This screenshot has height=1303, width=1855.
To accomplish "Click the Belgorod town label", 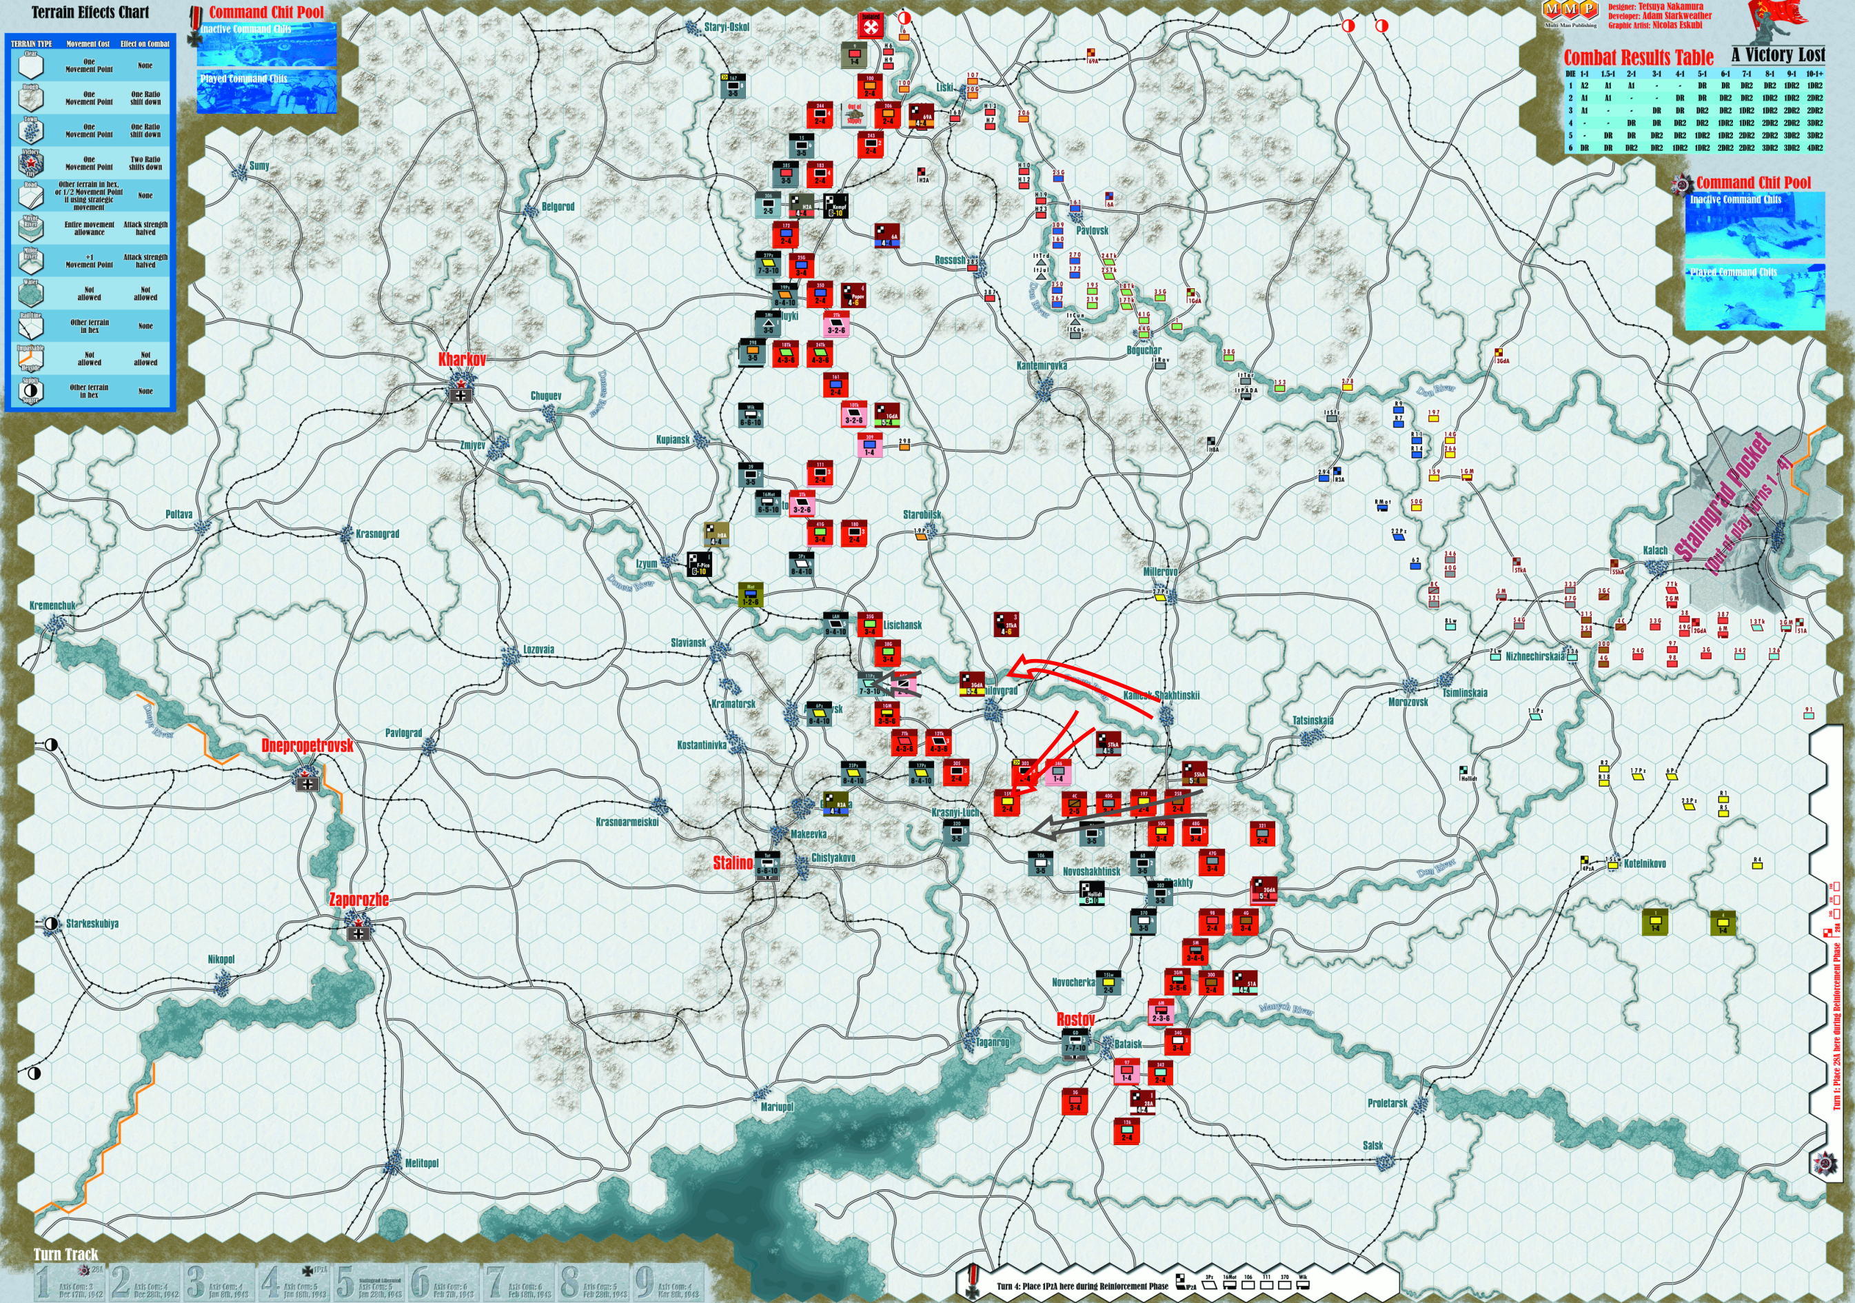I will click(x=558, y=207).
